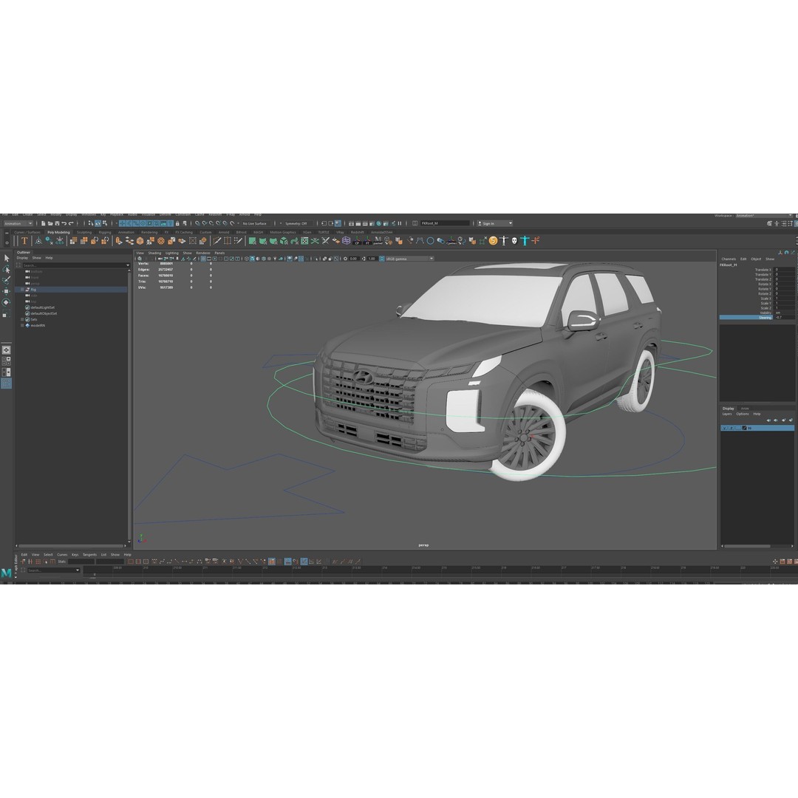798x798 pixels.
Task: Switch to the Rigging shelf tab
Action: click(x=105, y=232)
